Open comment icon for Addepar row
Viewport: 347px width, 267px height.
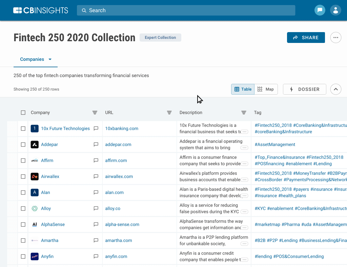(96, 144)
